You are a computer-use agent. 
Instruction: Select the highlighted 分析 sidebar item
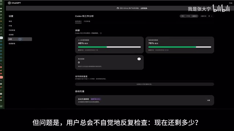pos(20,39)
